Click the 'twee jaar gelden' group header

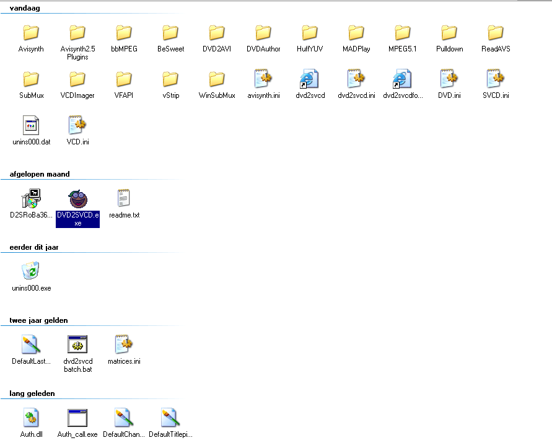click(x=38, y=320)
